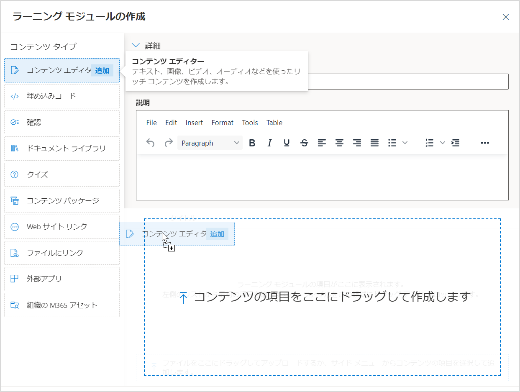
Task: Open the Edit menu
Action: (171, 123)
